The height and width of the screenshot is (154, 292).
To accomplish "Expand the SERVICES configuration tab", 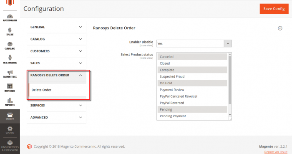I will coord(56,106).
